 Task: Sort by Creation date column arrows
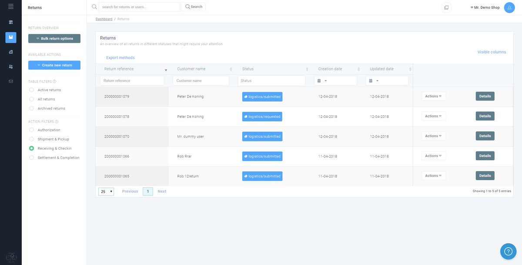point(358,69)
